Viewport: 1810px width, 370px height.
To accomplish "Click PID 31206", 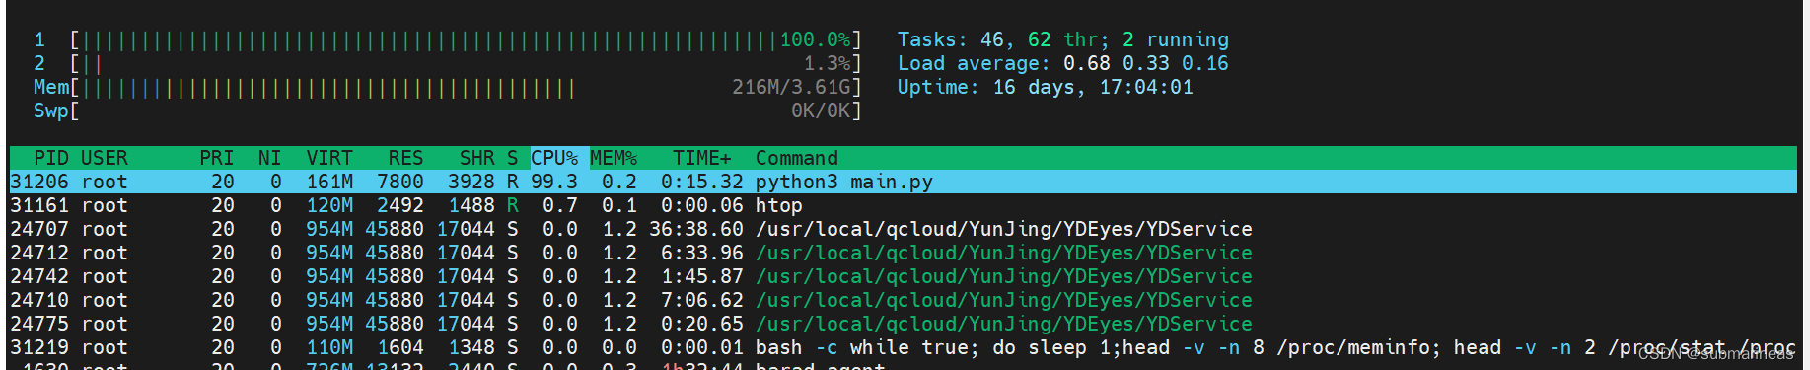I will click(x=39, y=182).
